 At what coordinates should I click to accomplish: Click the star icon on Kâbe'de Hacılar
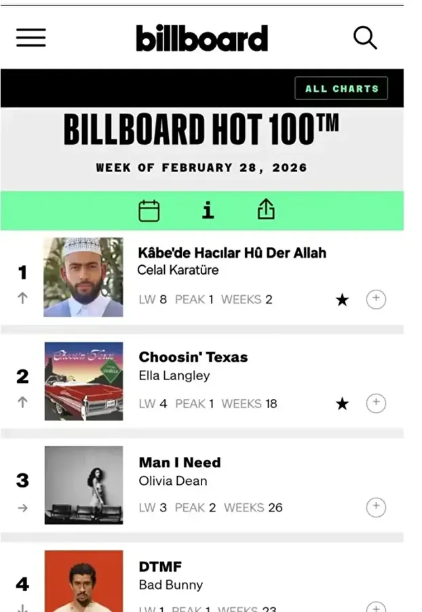point(343,300)
